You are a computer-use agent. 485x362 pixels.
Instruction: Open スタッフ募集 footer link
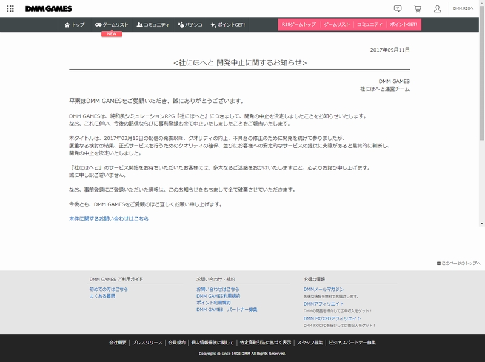coord(310,343)
